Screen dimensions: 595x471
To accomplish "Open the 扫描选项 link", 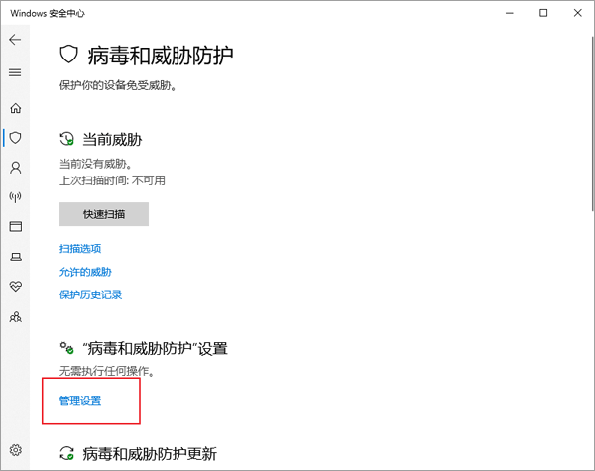I will pos(80,249).
